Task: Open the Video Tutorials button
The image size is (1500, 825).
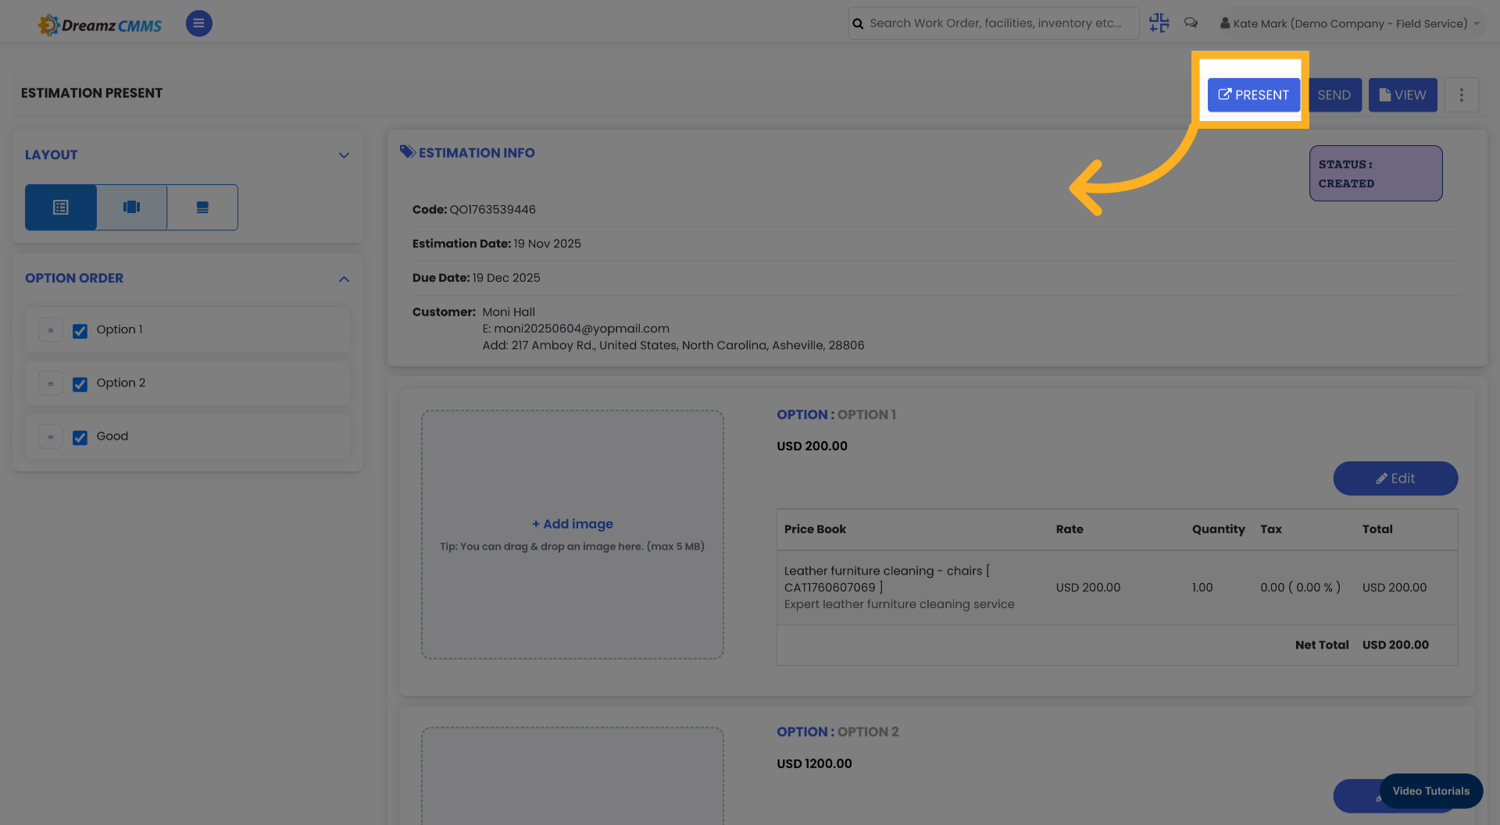Action: point(1430,791)
